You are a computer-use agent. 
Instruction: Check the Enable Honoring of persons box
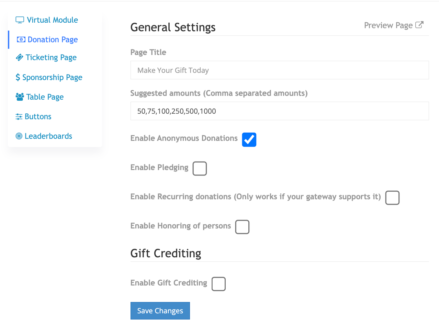(x=242, y=227)
